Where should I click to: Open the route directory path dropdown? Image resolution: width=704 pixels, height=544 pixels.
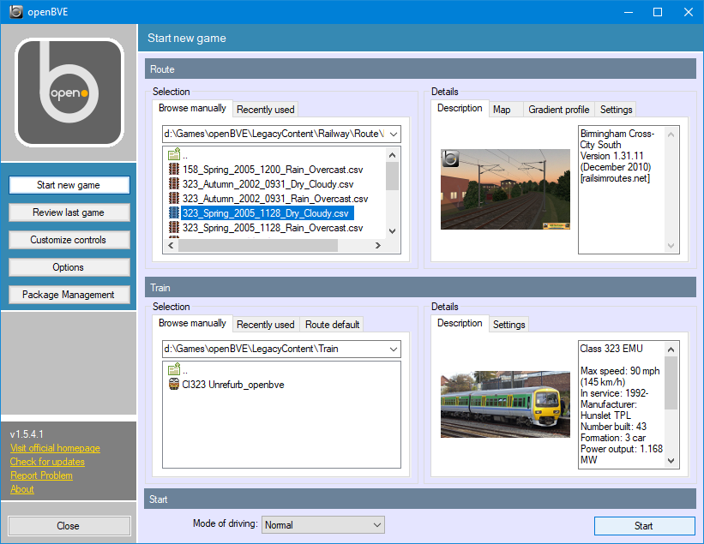pyautogui.click(x=392, y=134)
